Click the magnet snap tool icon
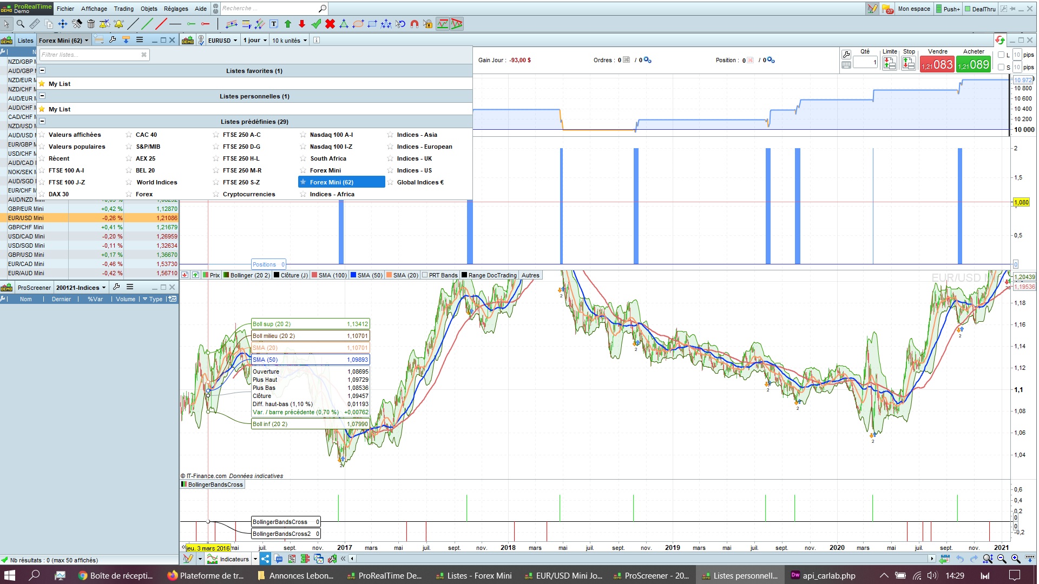 pyautogui.click(x=414, y=24)
